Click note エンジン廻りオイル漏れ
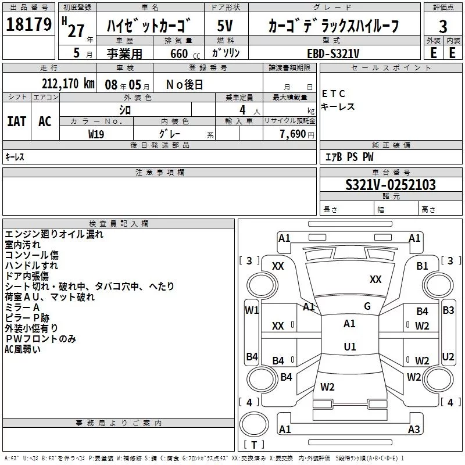 click(54, 234)
